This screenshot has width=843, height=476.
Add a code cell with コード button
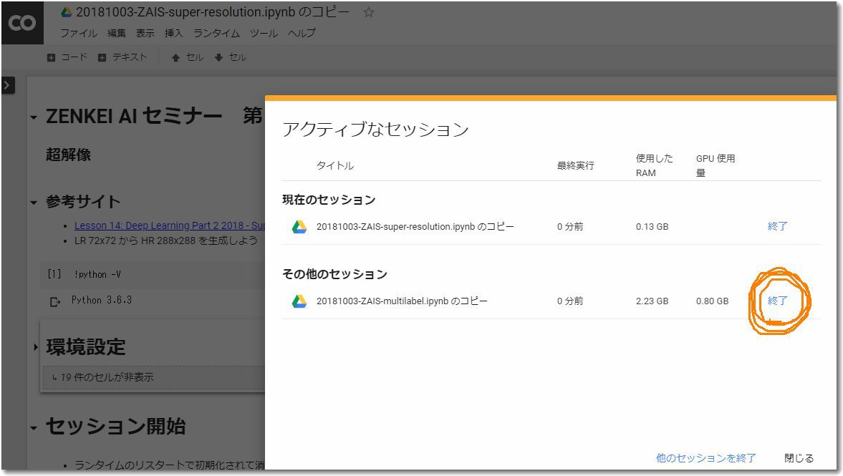coord(67,57)
